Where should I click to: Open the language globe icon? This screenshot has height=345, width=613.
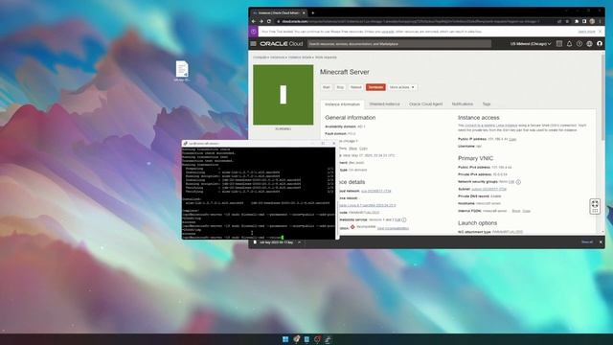[590, 44]
